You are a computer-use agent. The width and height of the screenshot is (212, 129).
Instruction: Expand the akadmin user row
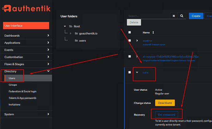tap(137, 41)
